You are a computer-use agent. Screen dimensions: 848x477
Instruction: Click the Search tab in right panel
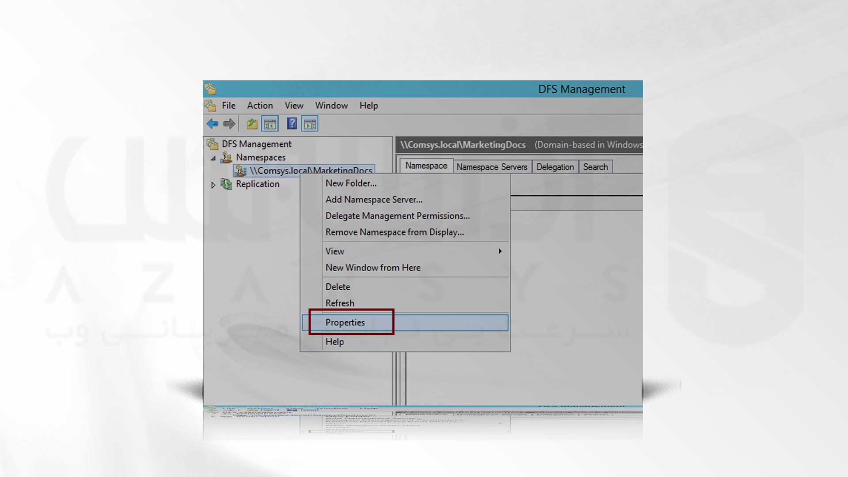(x=594, y=167)
